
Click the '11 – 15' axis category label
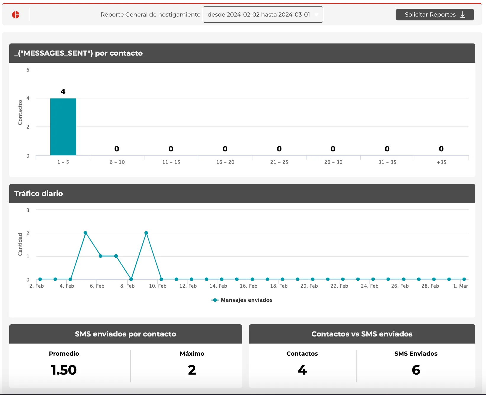click(171, 162)
